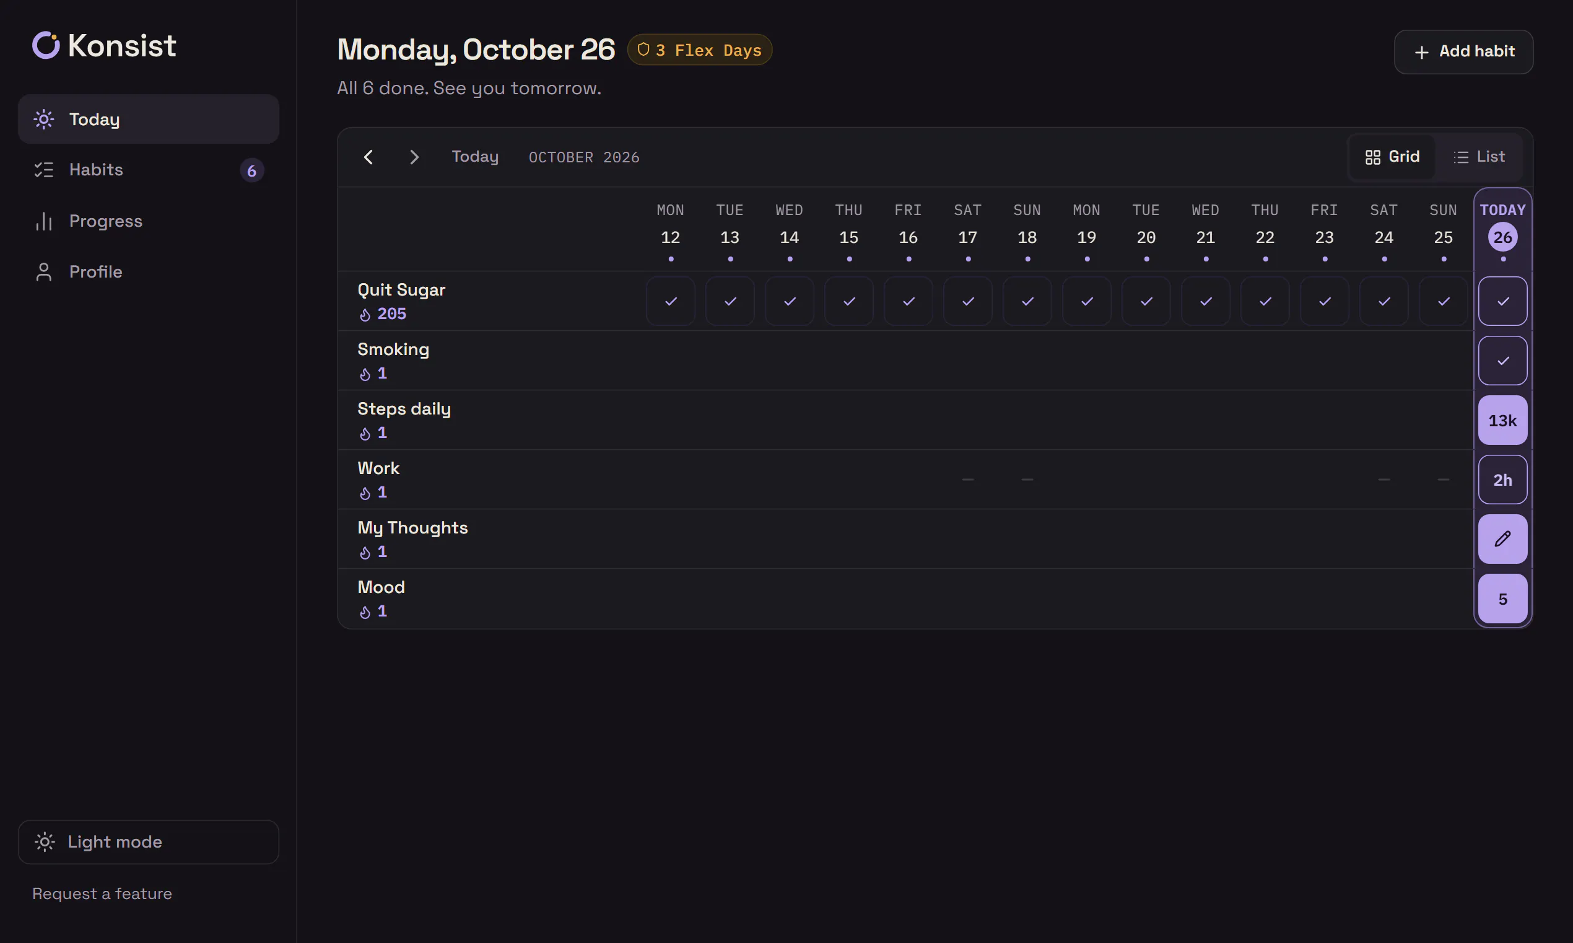Open the Habits page
Screen dimensions: 1573x943
pyautogui.click(x=149, y=170)
